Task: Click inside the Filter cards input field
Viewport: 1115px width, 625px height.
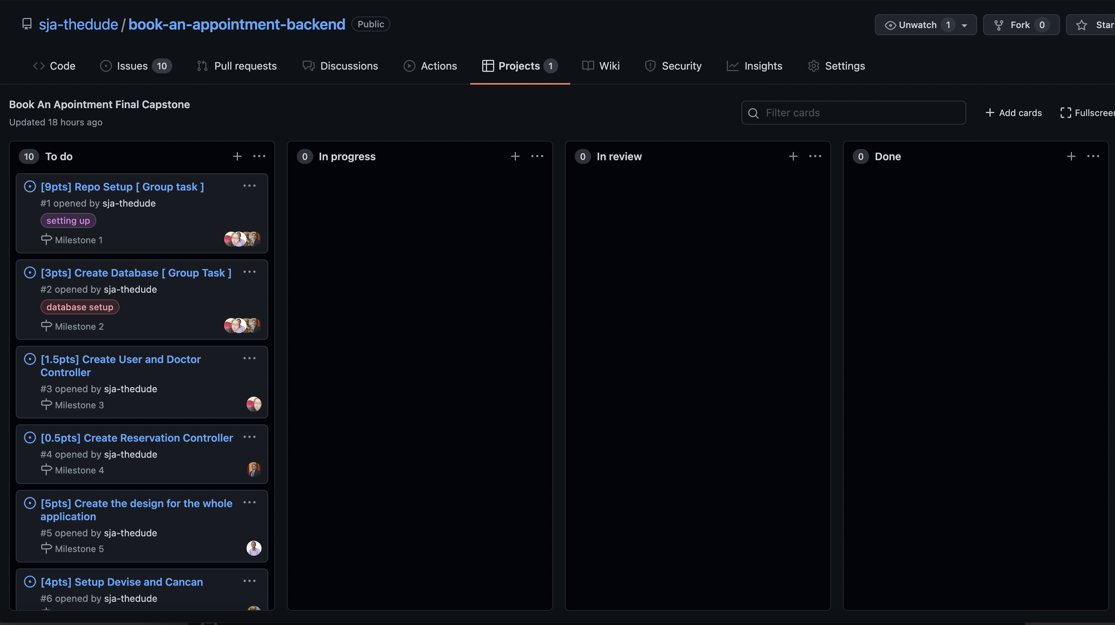Action: (844, 113)
